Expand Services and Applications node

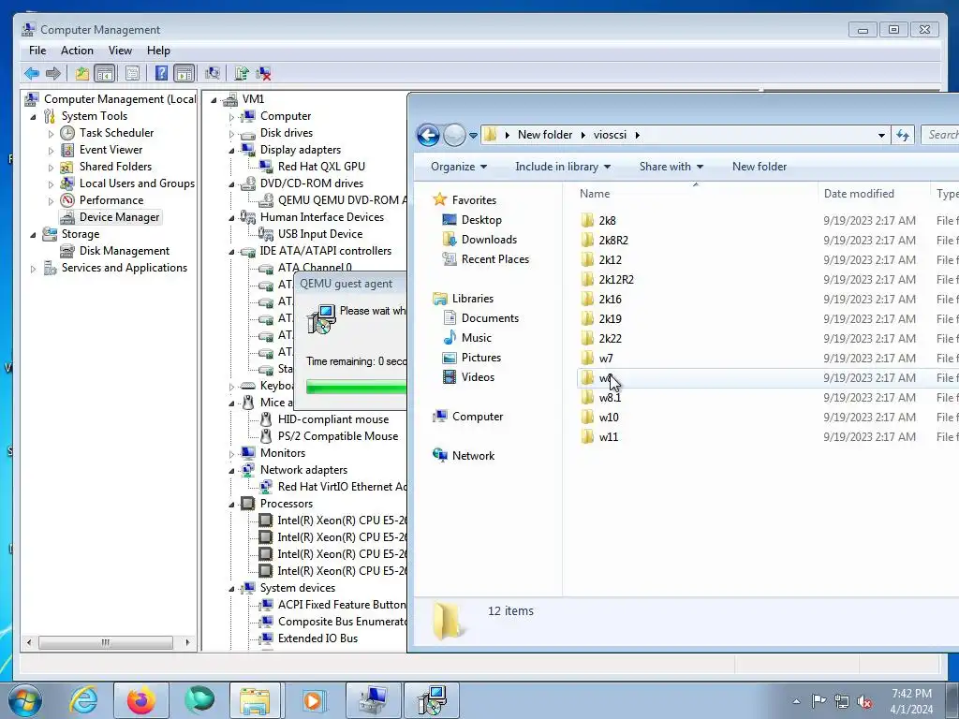tap(33, 269)
